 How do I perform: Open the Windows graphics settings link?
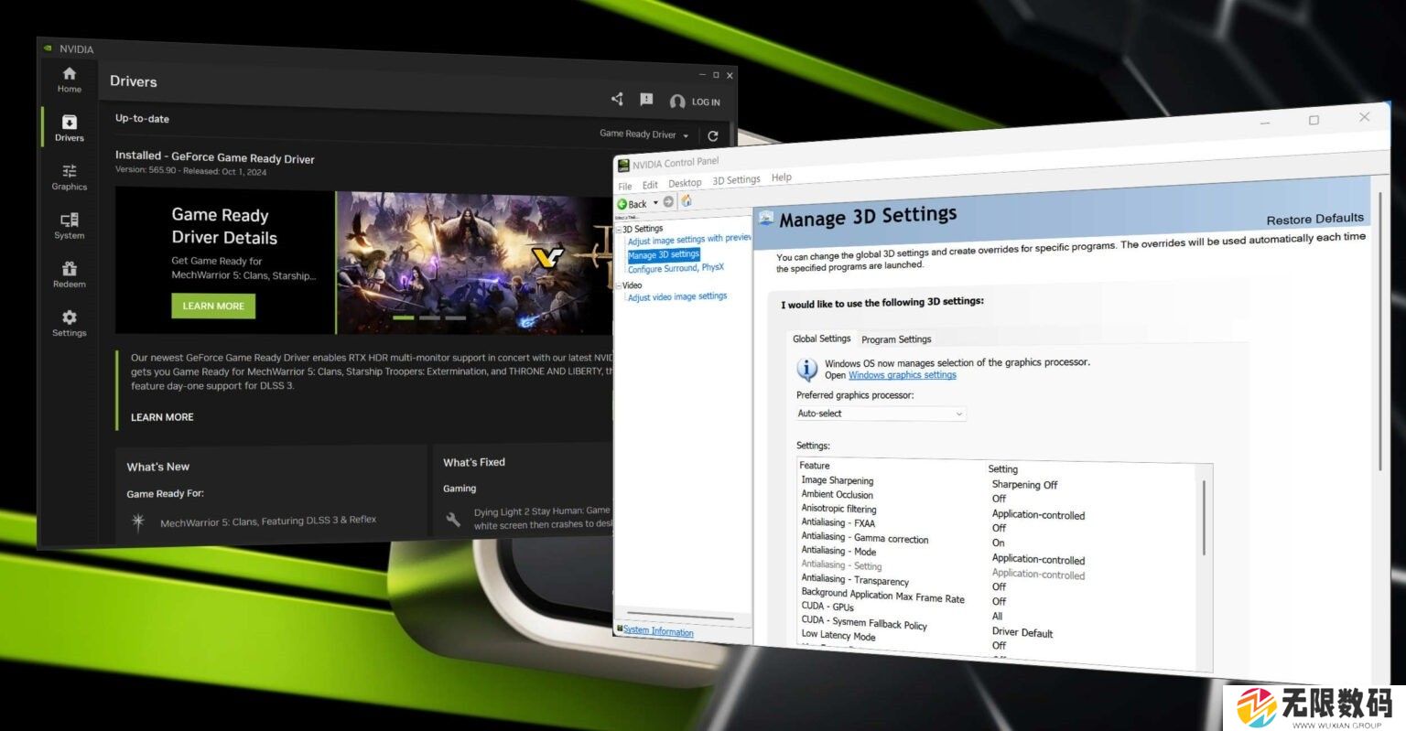pos(903,375)
